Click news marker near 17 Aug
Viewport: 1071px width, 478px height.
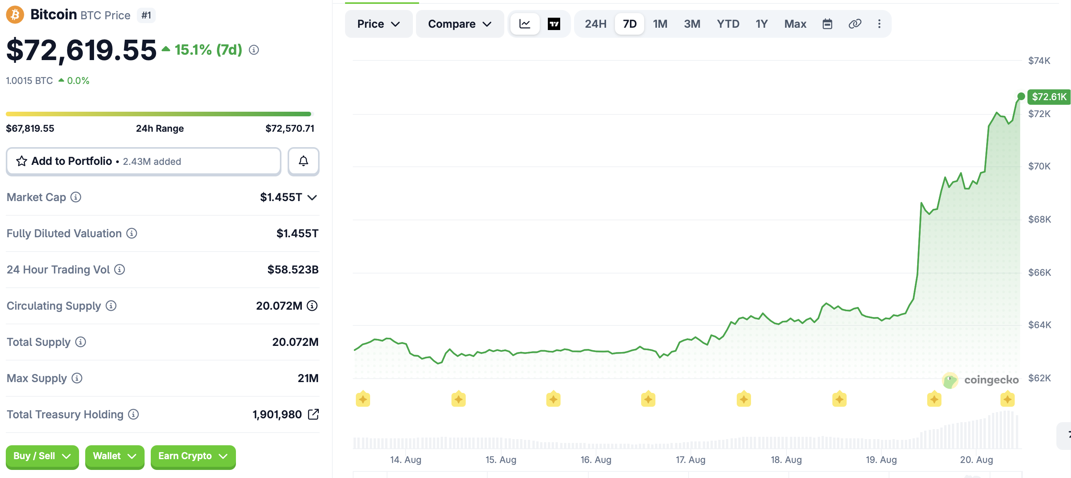[648, 399]
